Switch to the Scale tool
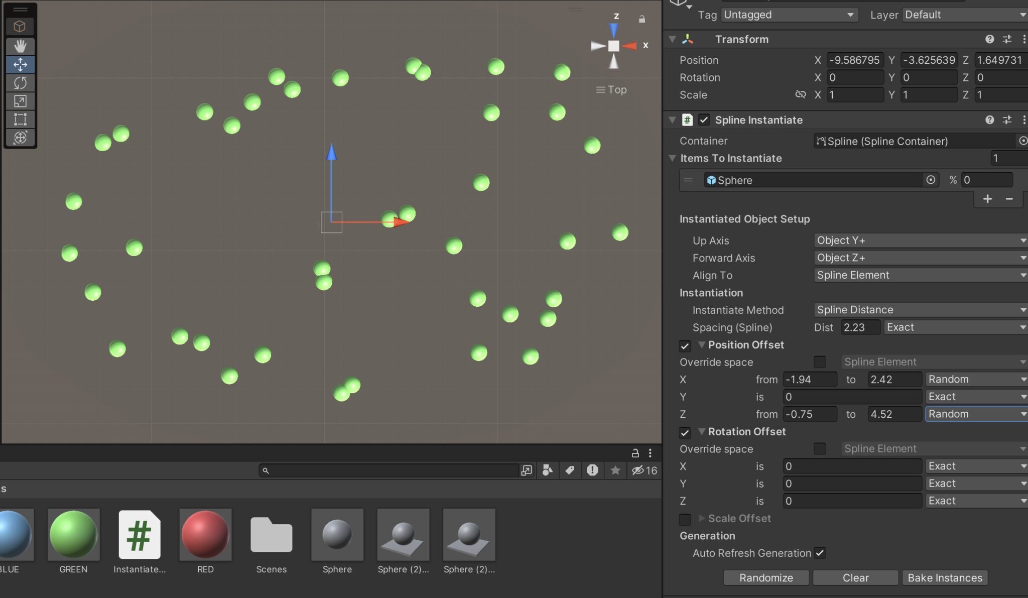Image resolution: width=1028 pixels, height=598 pixels. (20, 101)
